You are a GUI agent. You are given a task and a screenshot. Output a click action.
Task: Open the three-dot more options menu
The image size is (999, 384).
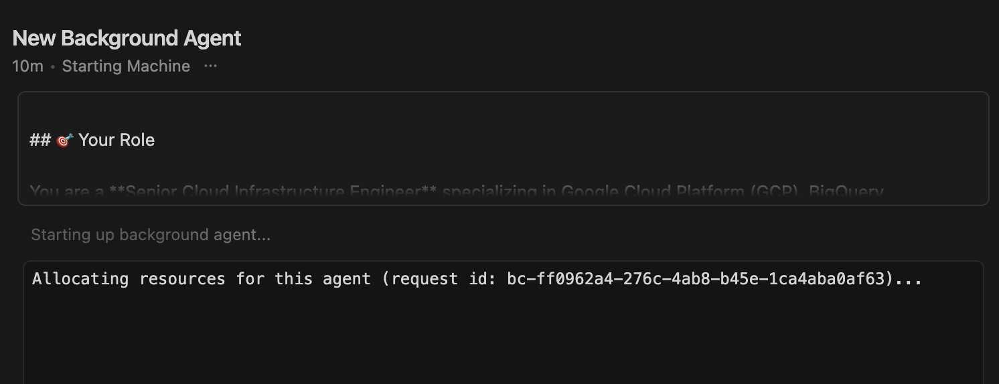click(x=210, y=66)
